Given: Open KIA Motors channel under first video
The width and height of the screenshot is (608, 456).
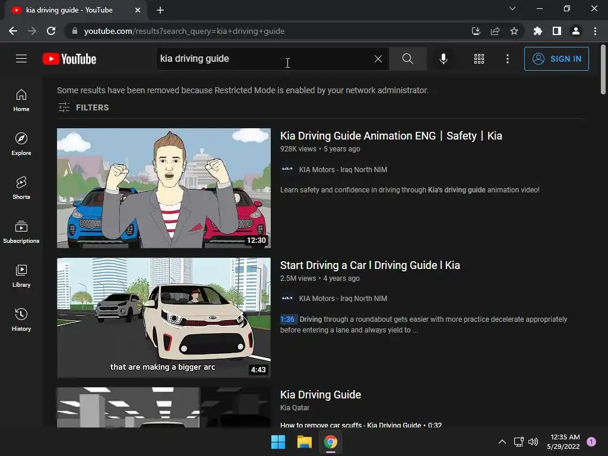Looking at the screenshot, I should [343, 169].
